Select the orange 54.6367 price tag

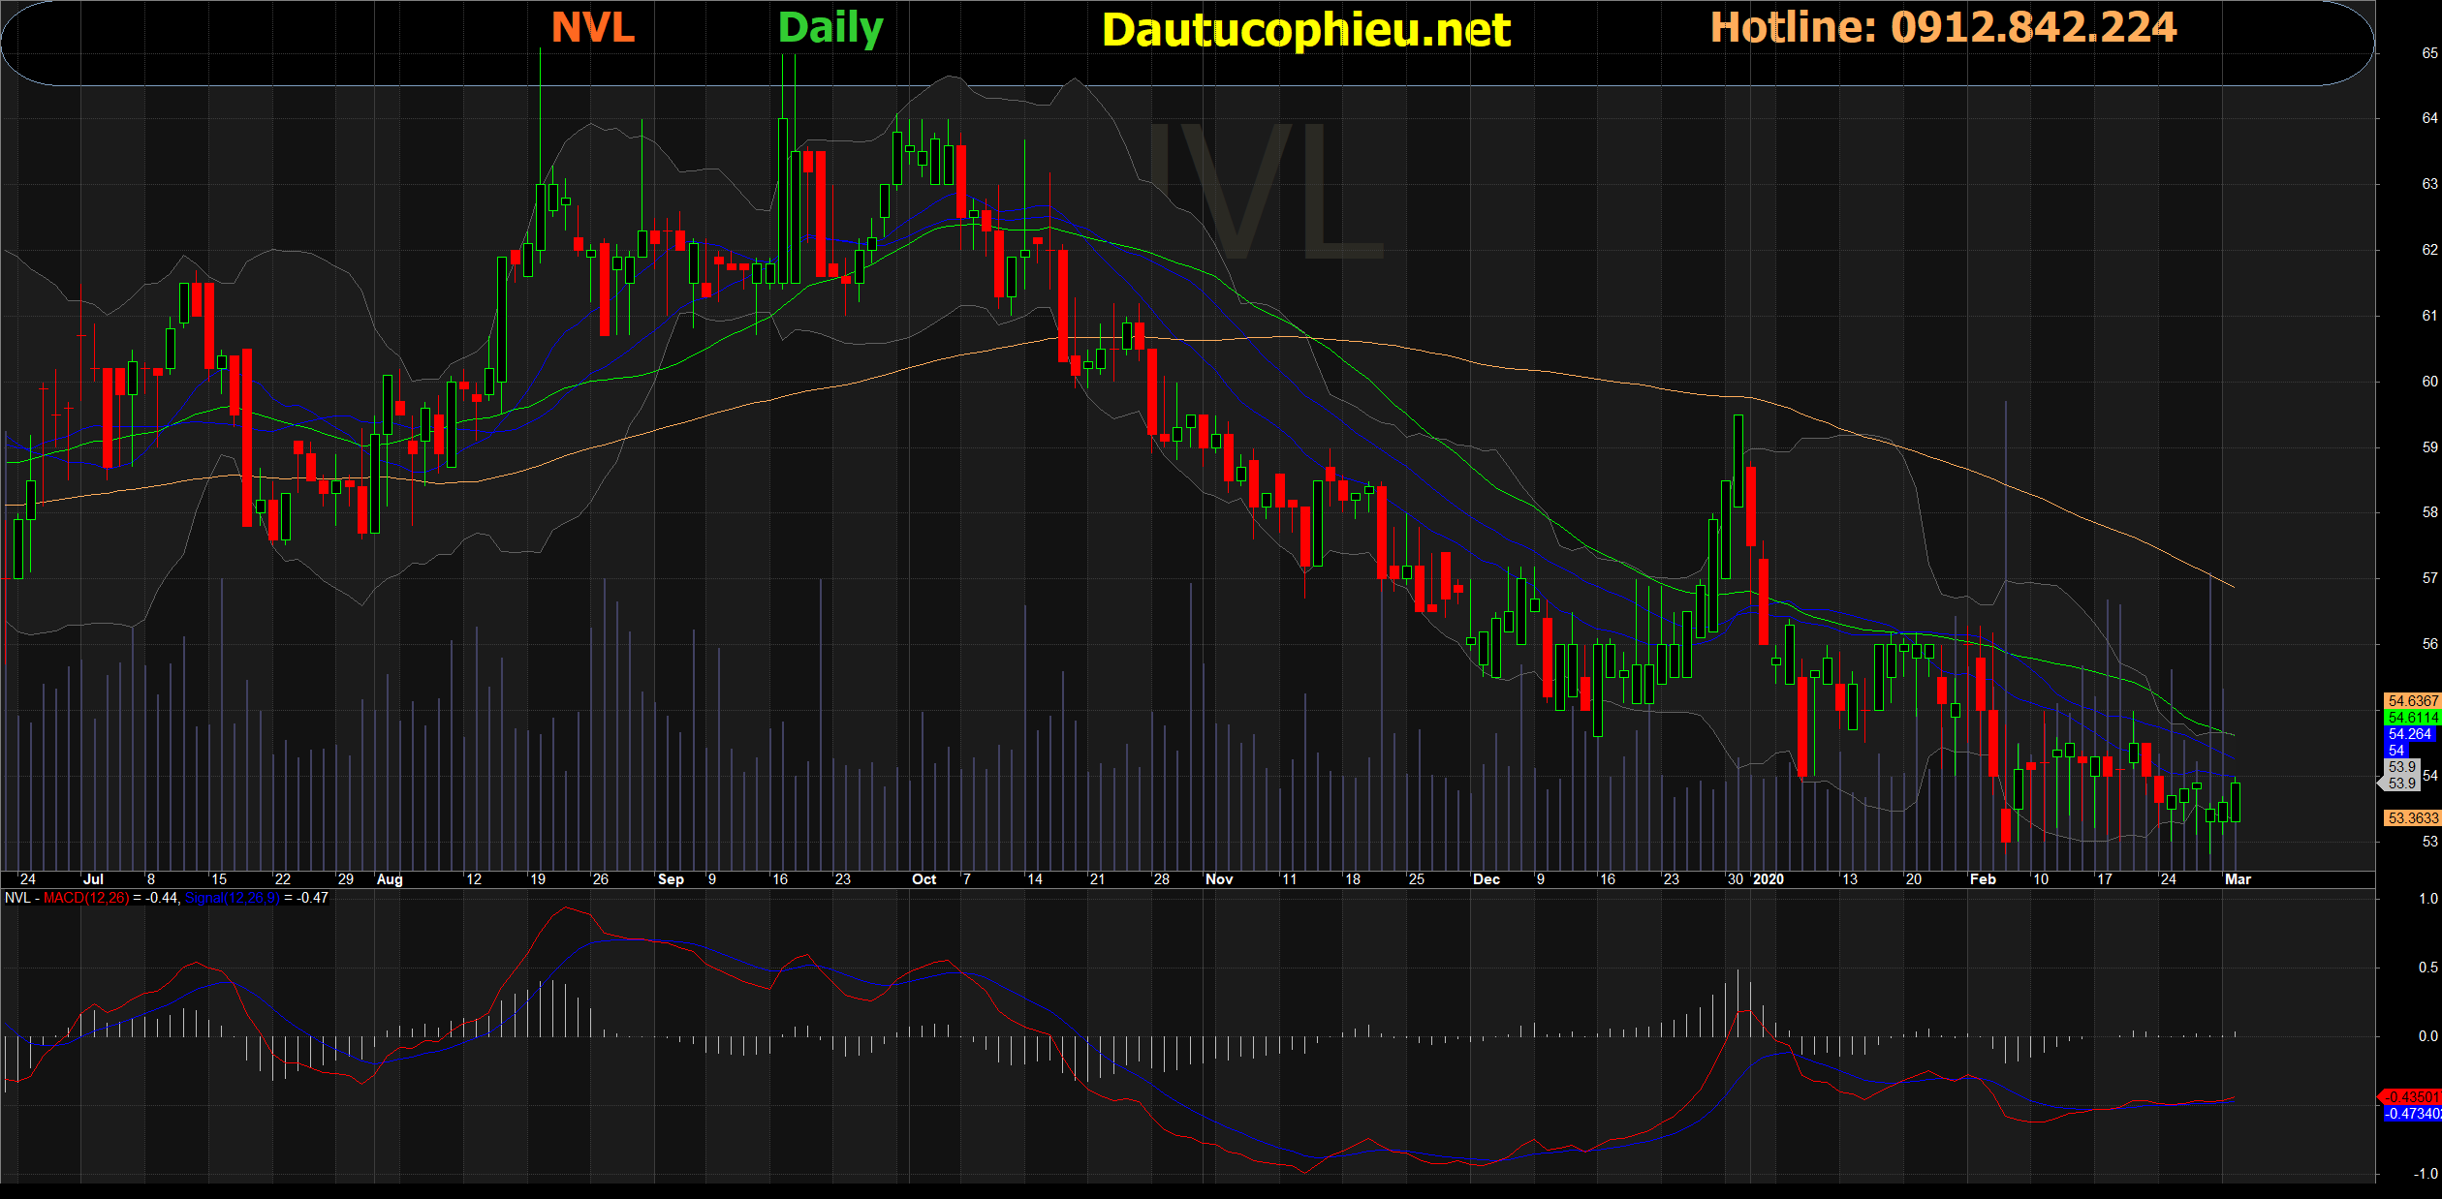point(2411,700)
